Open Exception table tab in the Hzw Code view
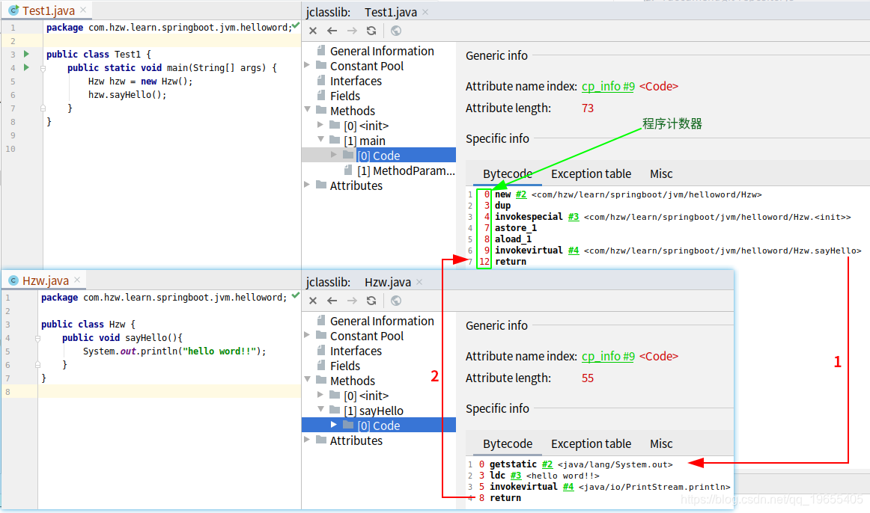Viewport: 870px width, 513px height. [591, 443]
